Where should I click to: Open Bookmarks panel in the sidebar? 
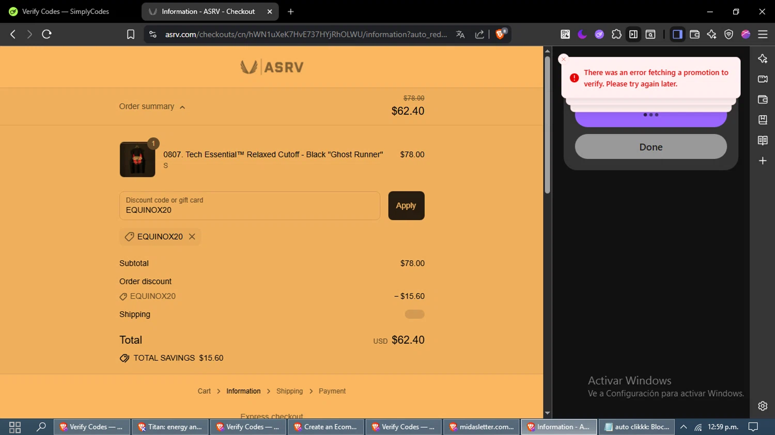[763, 120]
